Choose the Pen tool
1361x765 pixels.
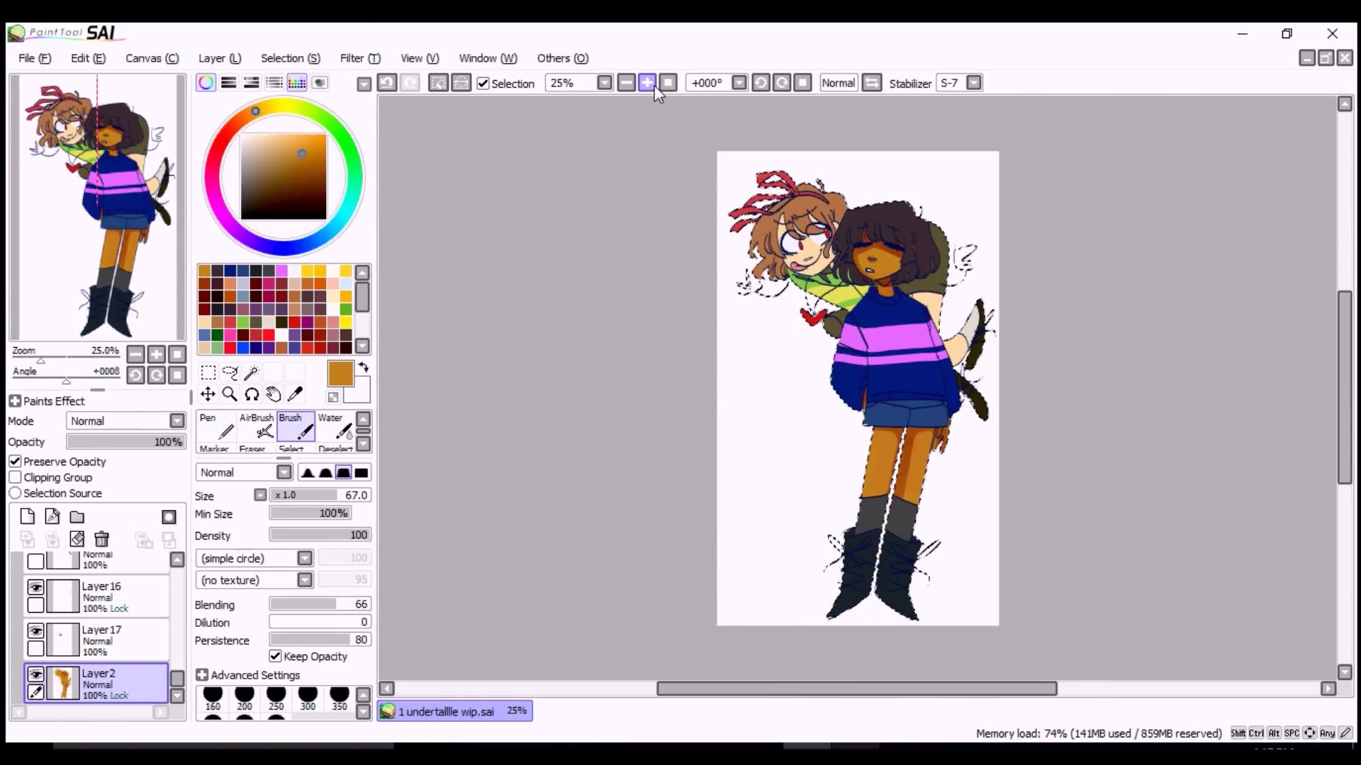(x=217, y=426)
